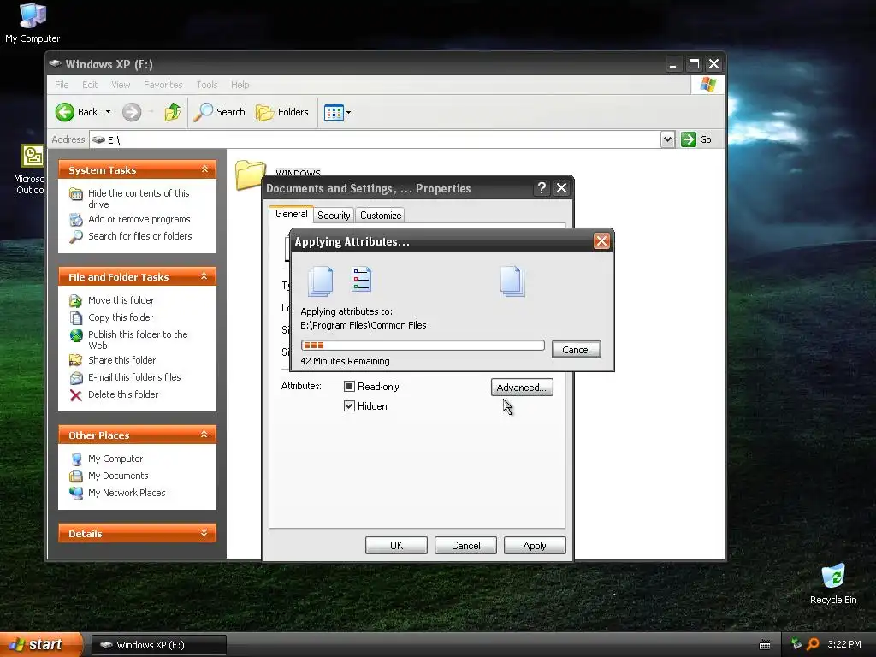
Task: Open the Tools menu
Action: coord(207,85)
